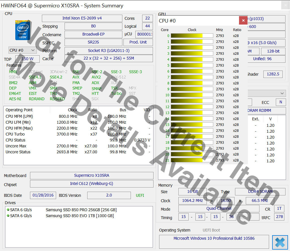The image size is (290, 251).
Task: Click the TDP 150 W field
Action: tap(27, 59)
